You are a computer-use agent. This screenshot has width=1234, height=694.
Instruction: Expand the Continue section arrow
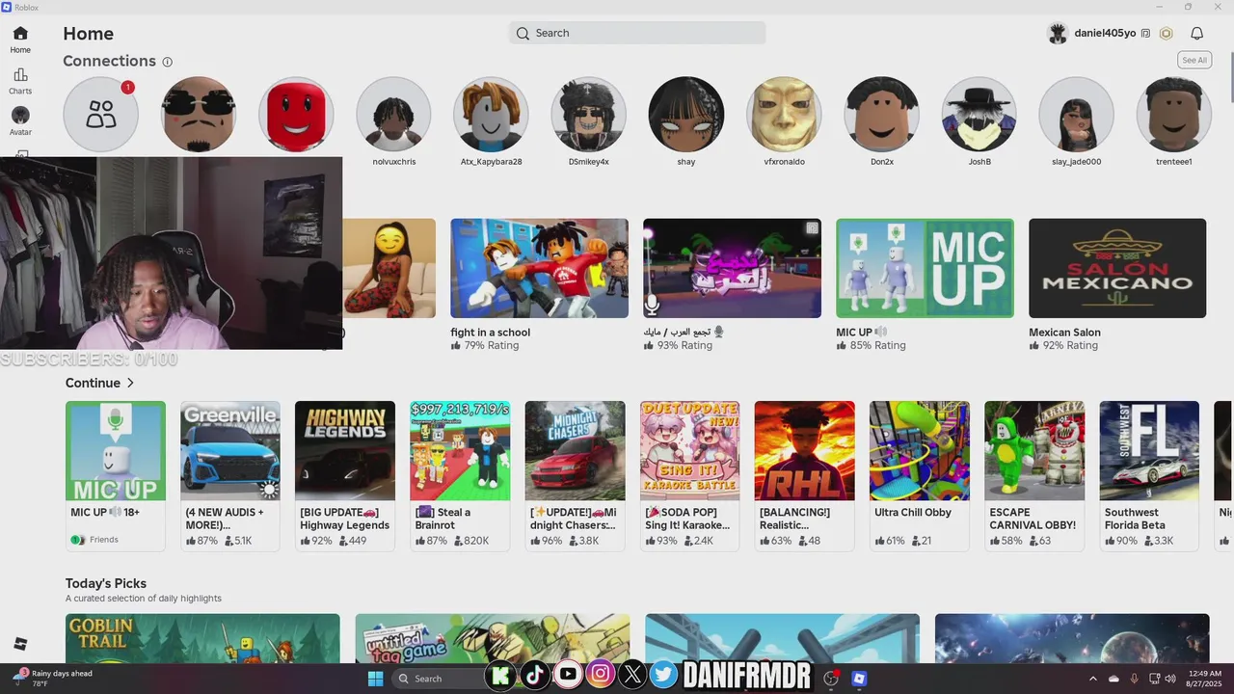click(x=130, y=383)
